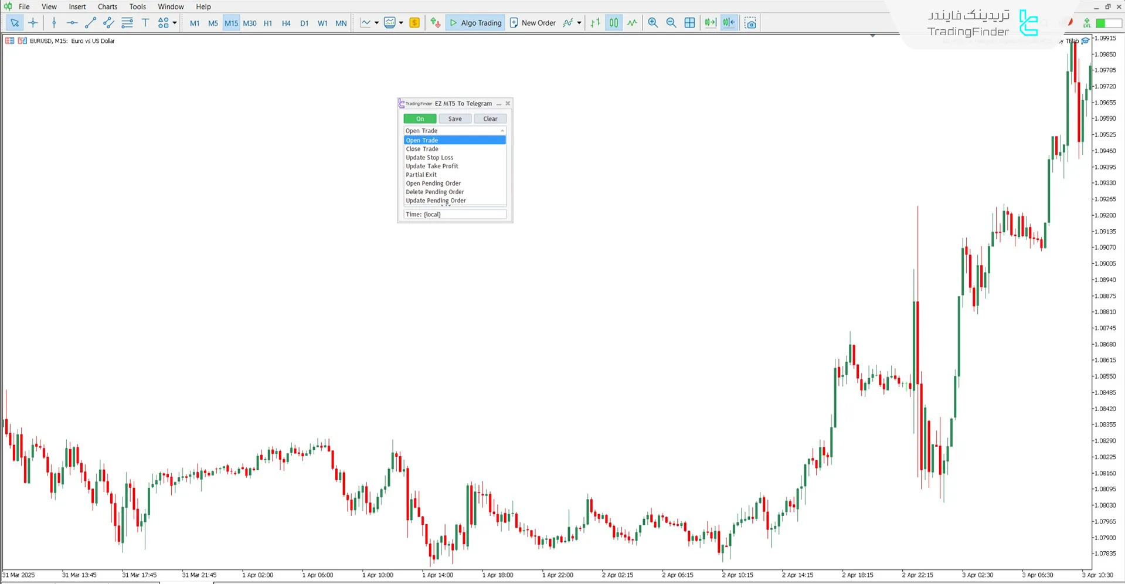Select the text label tool
The image size is (1125, 584).
[145, 23]
